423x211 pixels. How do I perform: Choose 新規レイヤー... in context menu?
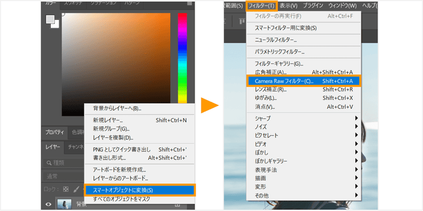(x=139, y=120)
